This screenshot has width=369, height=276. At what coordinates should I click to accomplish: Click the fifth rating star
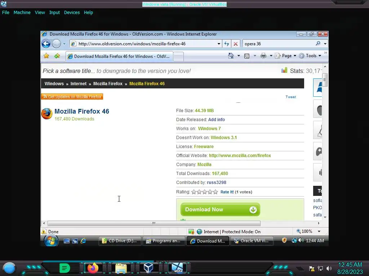(215, 192)
